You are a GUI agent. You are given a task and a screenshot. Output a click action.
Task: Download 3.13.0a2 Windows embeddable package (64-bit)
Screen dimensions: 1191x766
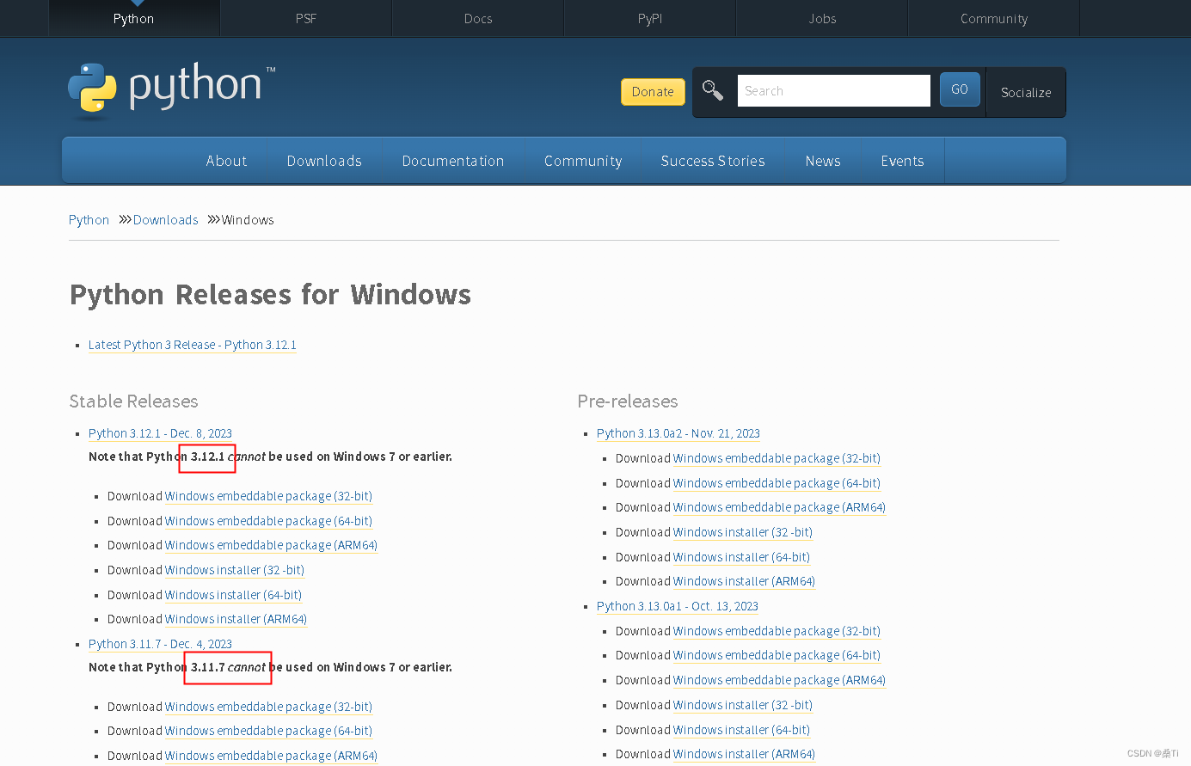coord(777,483)
